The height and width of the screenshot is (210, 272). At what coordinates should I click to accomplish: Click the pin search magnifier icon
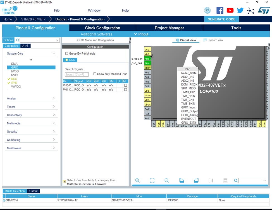coord(236,180)
